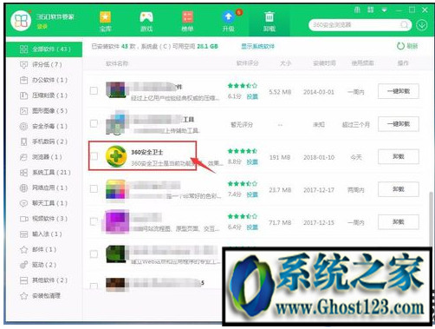This screenshot has width=435, height=329.
Task: Sort by 软件评分 column header
Action: tap(248, 63)
